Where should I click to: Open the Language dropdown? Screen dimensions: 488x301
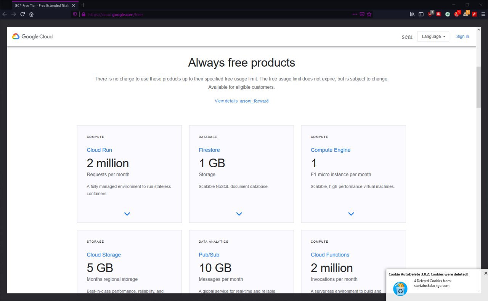click(x=433, y=37)
